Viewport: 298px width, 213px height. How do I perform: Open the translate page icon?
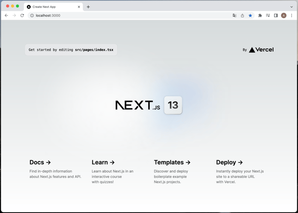[x=235, y=16]
